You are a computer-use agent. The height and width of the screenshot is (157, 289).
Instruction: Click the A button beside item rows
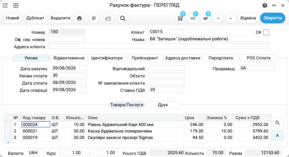277,135
